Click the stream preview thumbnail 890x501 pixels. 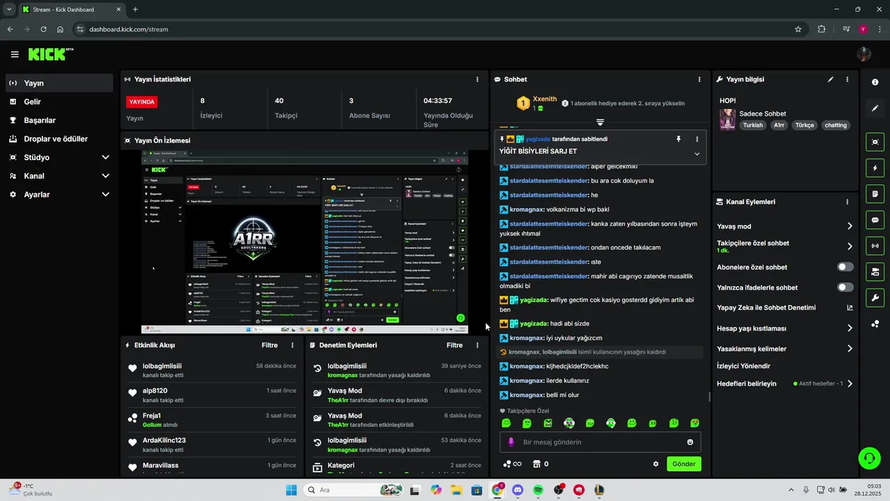305,241
